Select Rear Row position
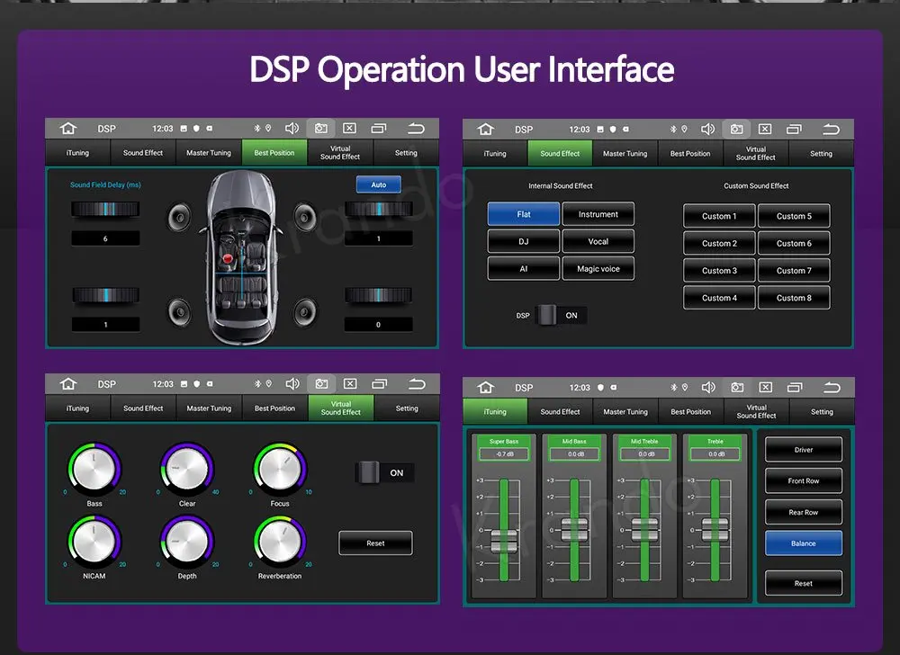This screenshot has height=655, width=900. [804, 512]
